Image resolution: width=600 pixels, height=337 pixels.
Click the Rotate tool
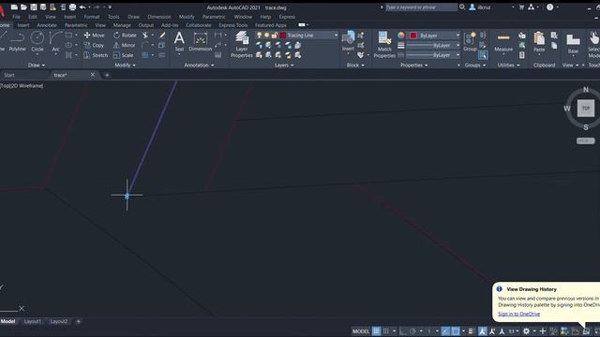[125, 36]
